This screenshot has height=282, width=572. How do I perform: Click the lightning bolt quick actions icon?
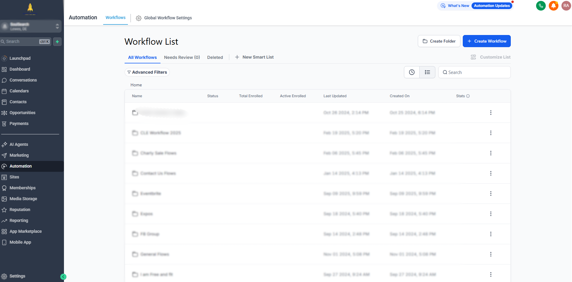pyautogui.click(x=57, y=42)
